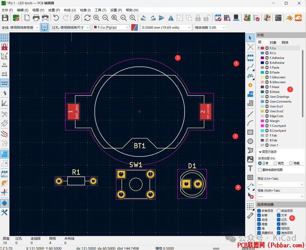Collapse the 层显示选项 section
The width and height of the screenshot is (306, 250).
(x=260, y=152)
